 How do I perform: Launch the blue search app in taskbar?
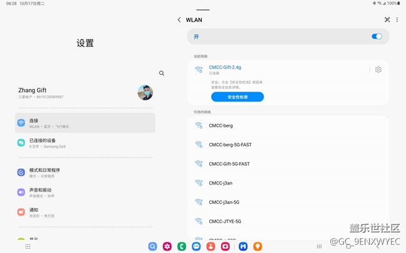[152, 247]
